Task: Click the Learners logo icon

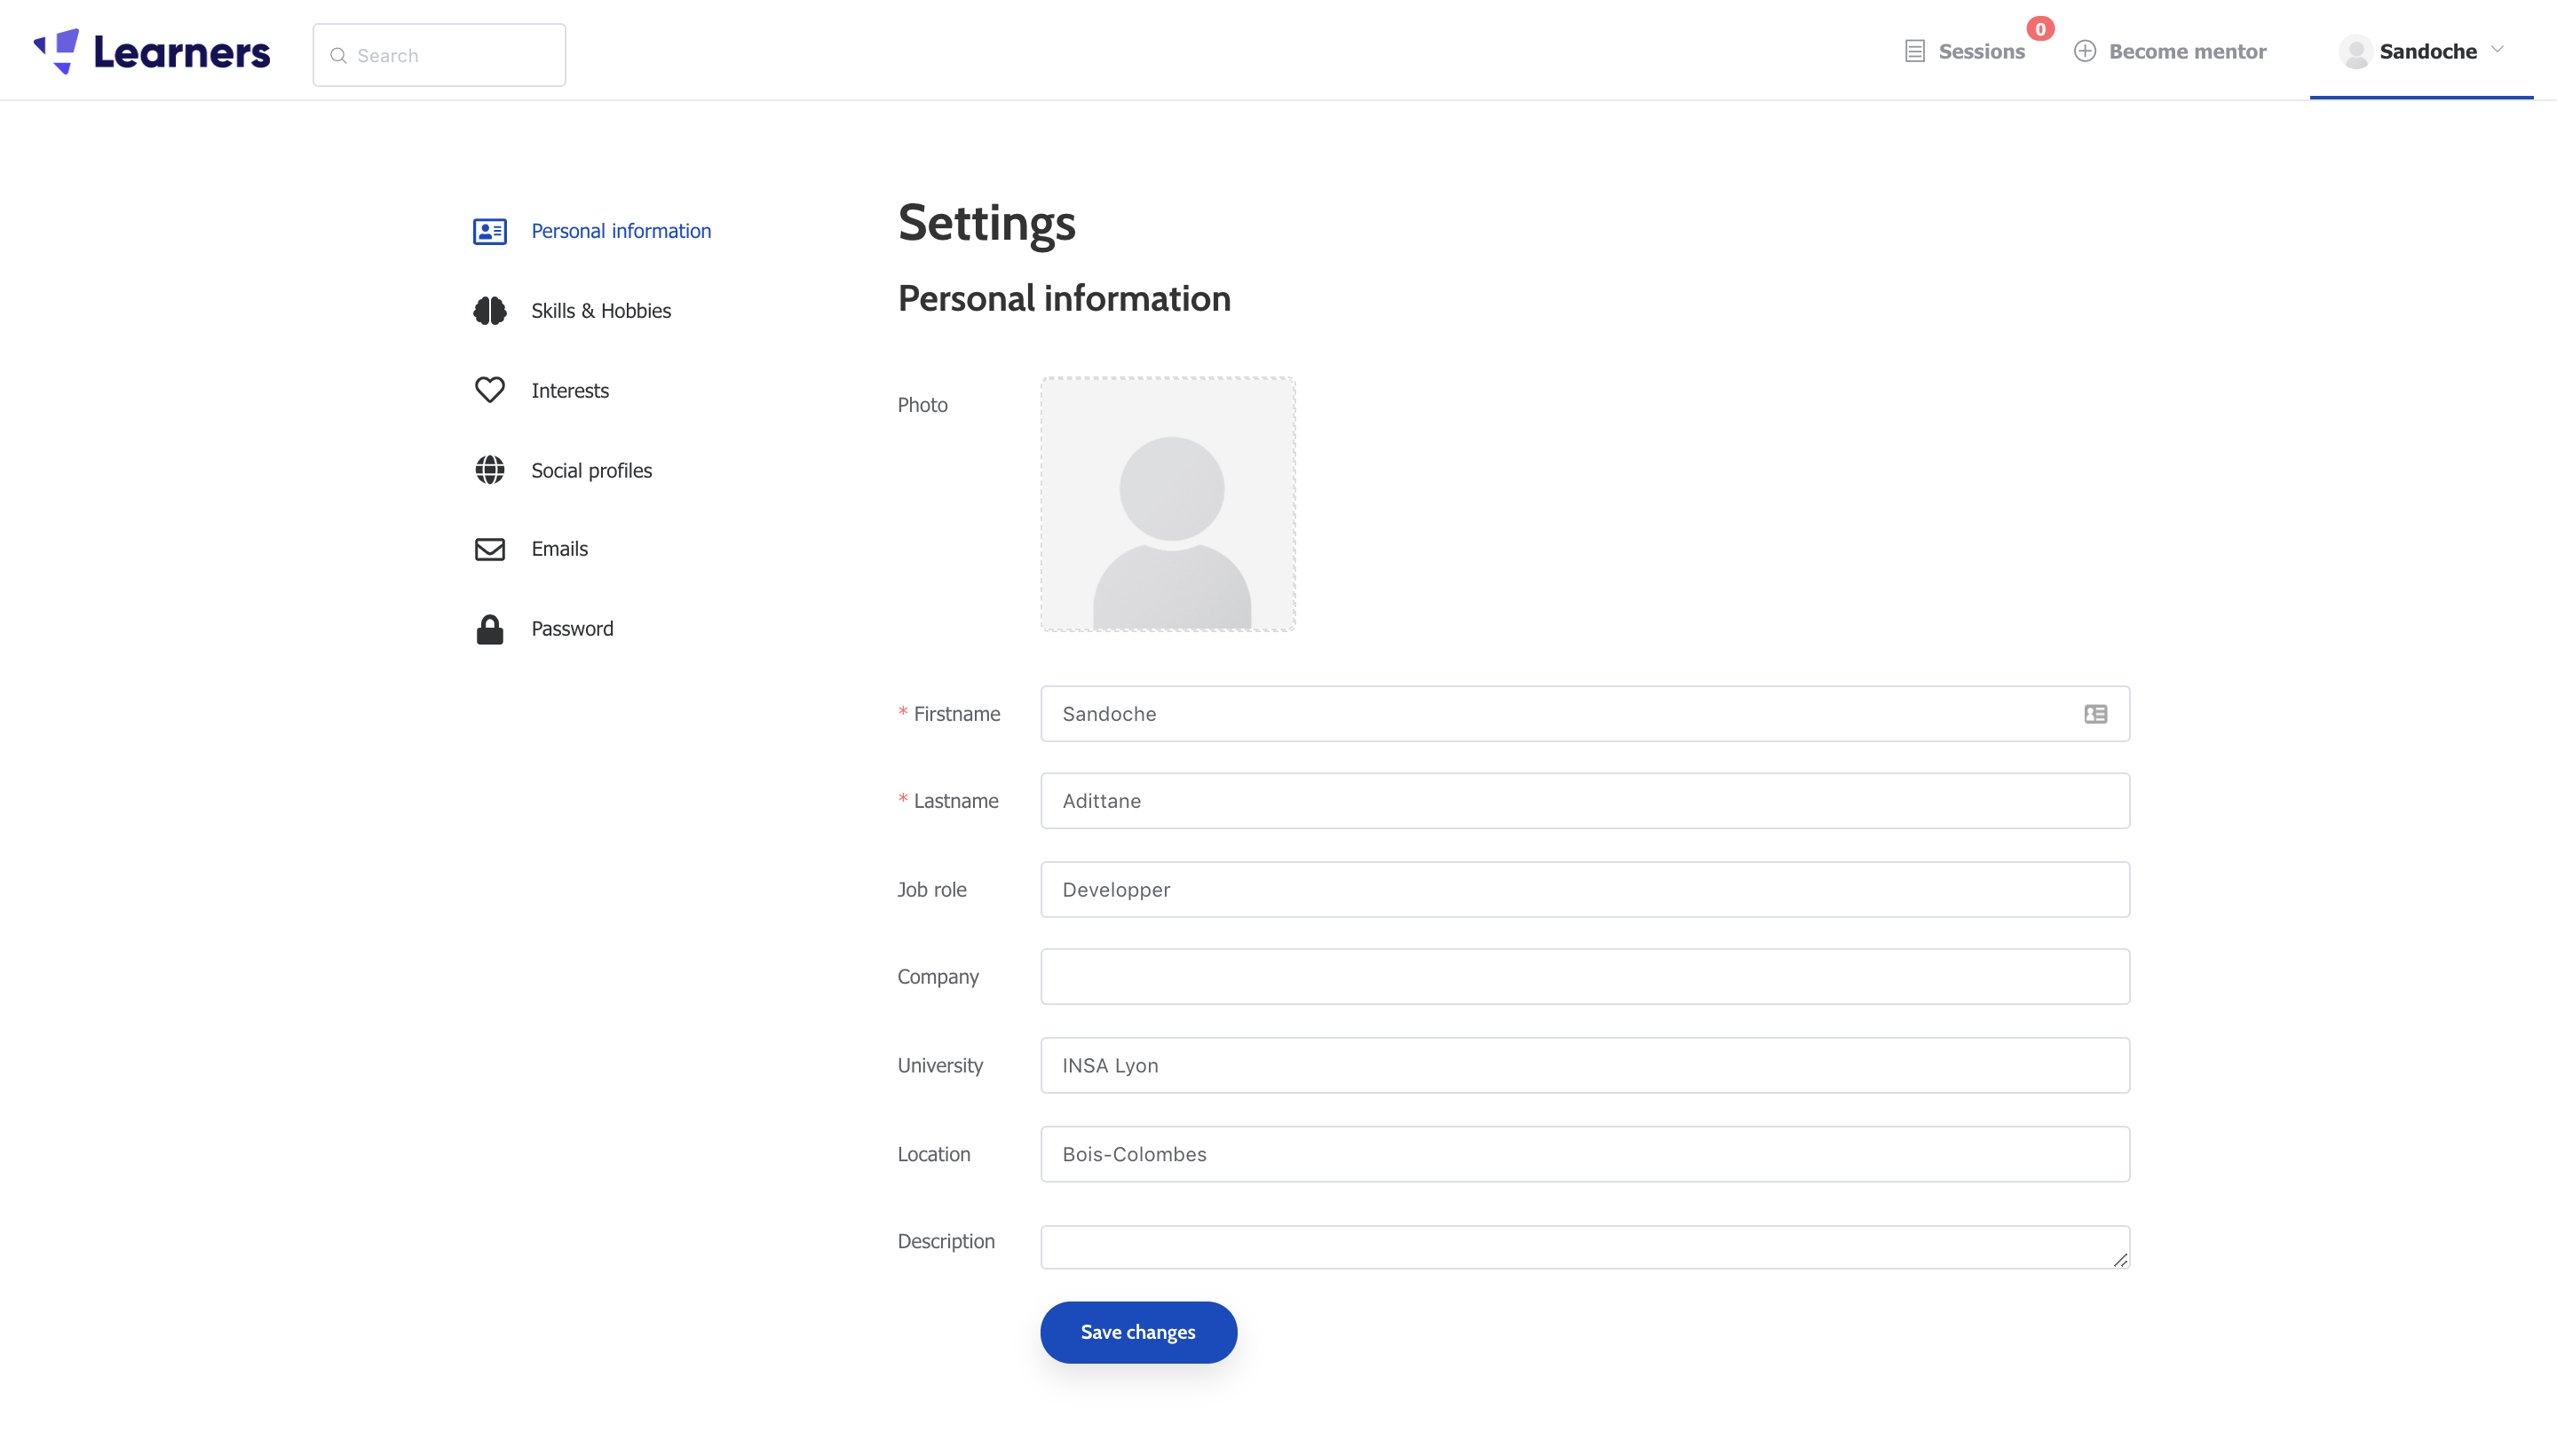Action: tap(56, 51)
